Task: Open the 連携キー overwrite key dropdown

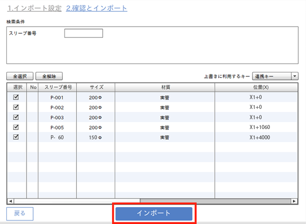Action: [x=275, y=76]
